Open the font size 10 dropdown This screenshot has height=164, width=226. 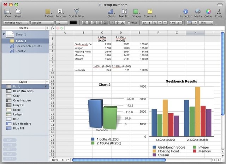point(62,23)
